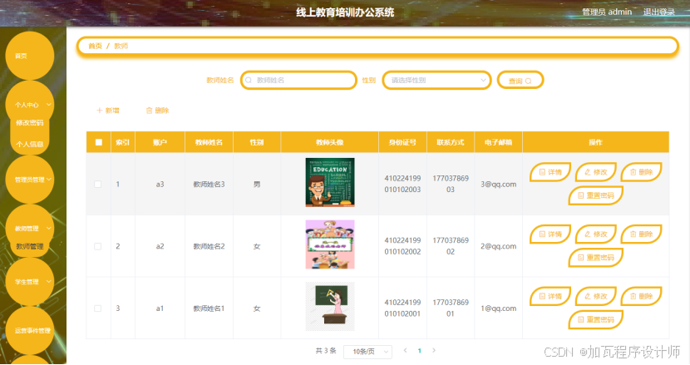Click the 管理员 admin label

click(x=607, y=12)
